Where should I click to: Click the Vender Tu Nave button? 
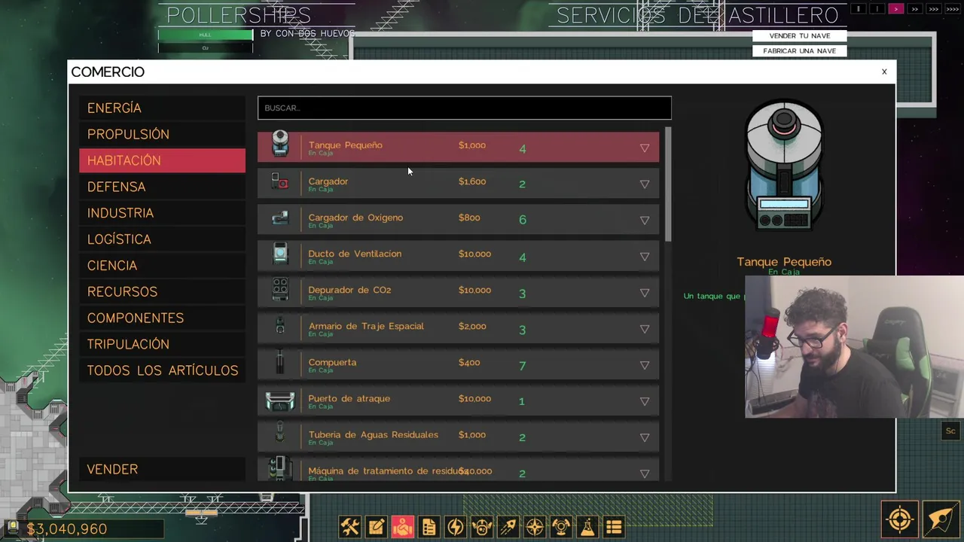(799, 35)
